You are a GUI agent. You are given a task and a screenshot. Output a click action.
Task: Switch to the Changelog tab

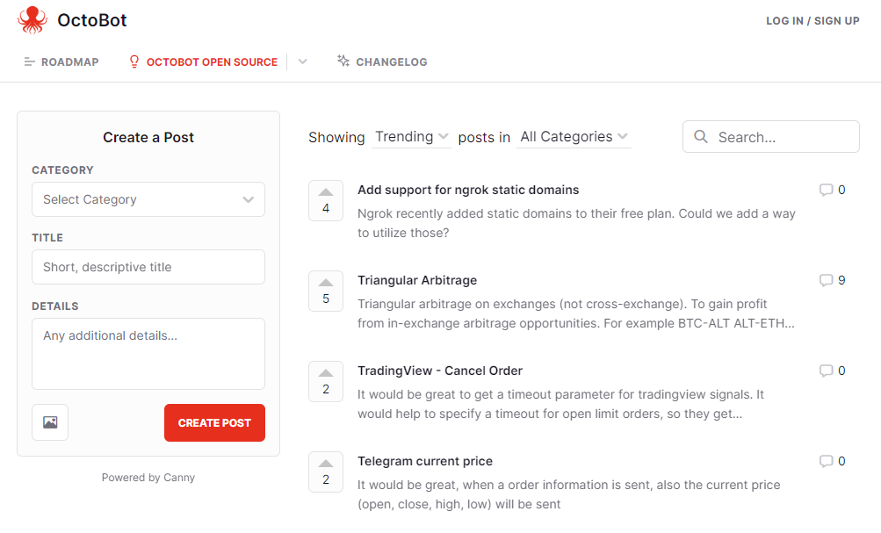(x=382, y=61)
